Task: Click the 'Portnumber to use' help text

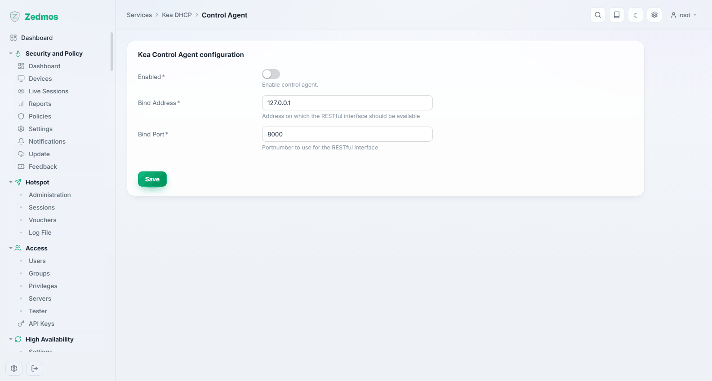Action: 320,148
